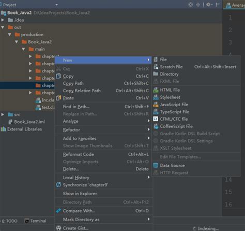
Task: Open the Terminal tool window tab
Action: [36, 221]
